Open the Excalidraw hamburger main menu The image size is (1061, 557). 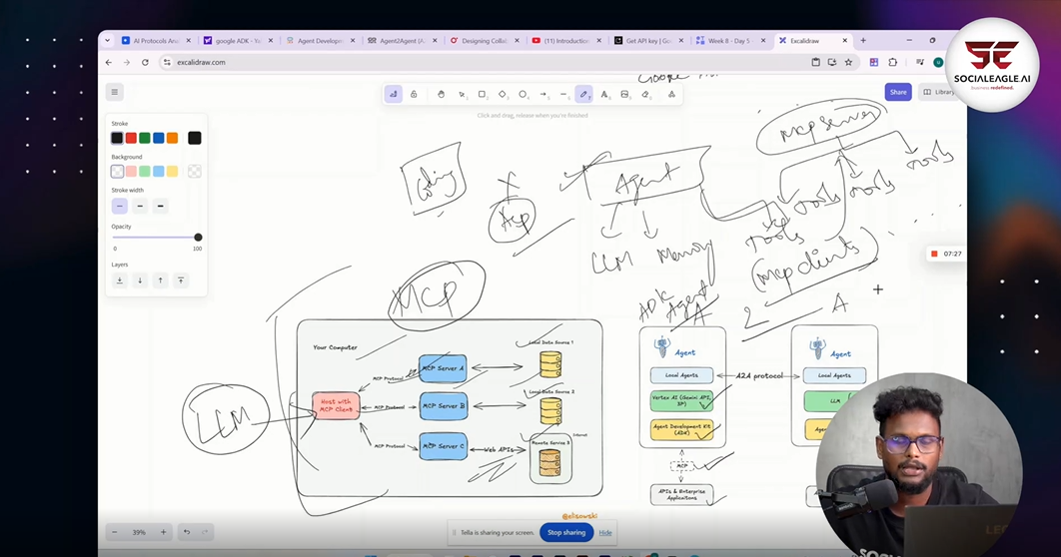coord(115,92)
